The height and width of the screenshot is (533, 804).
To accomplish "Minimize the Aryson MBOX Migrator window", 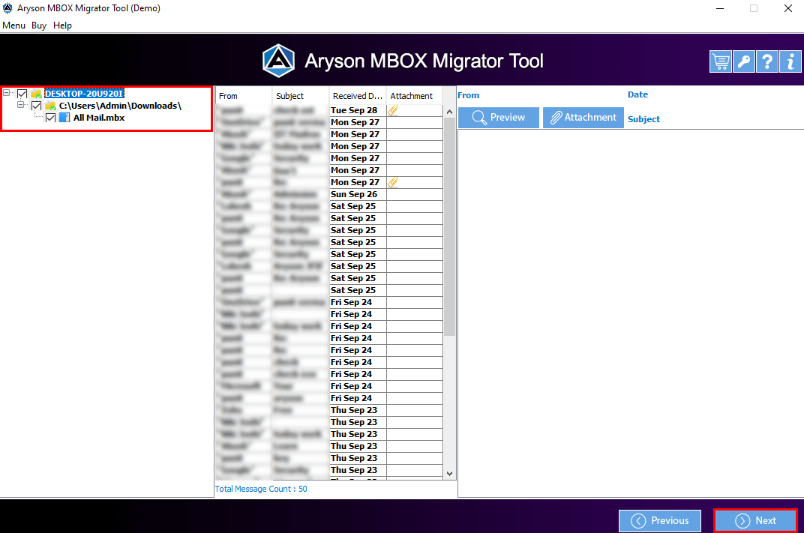I will [720, 8].
